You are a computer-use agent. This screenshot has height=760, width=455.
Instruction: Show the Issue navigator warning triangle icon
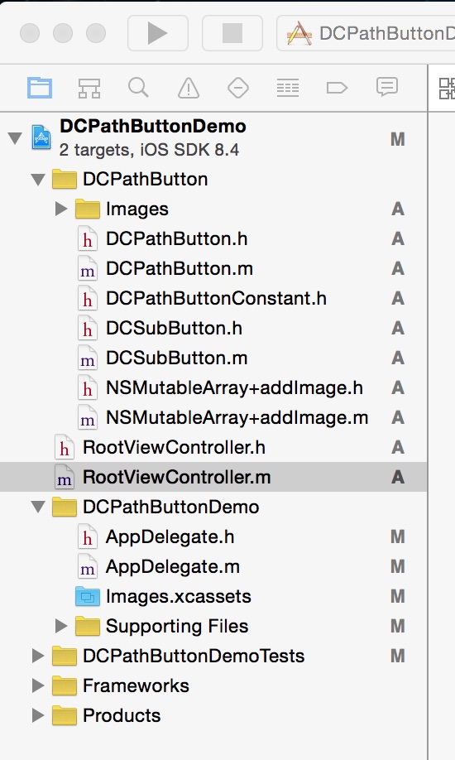click(189, 89)
